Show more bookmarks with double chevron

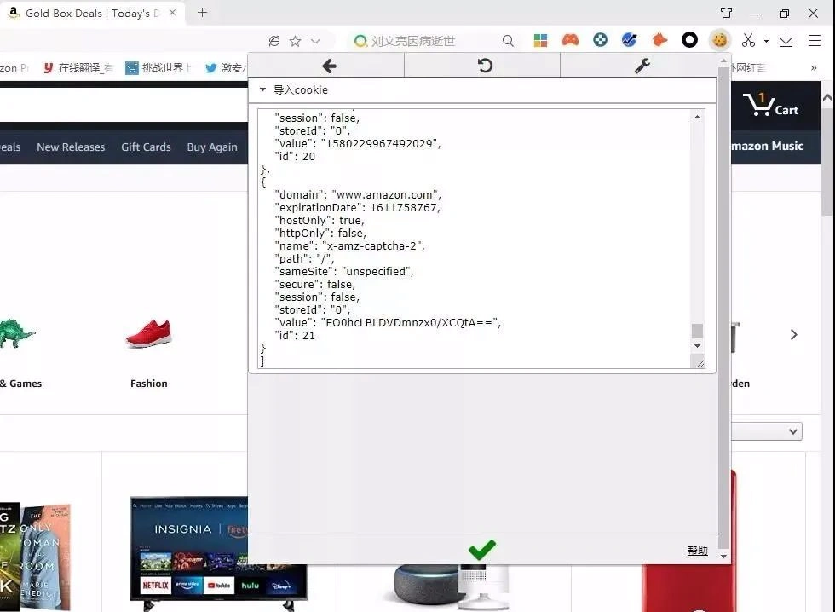tap(813, 67)
